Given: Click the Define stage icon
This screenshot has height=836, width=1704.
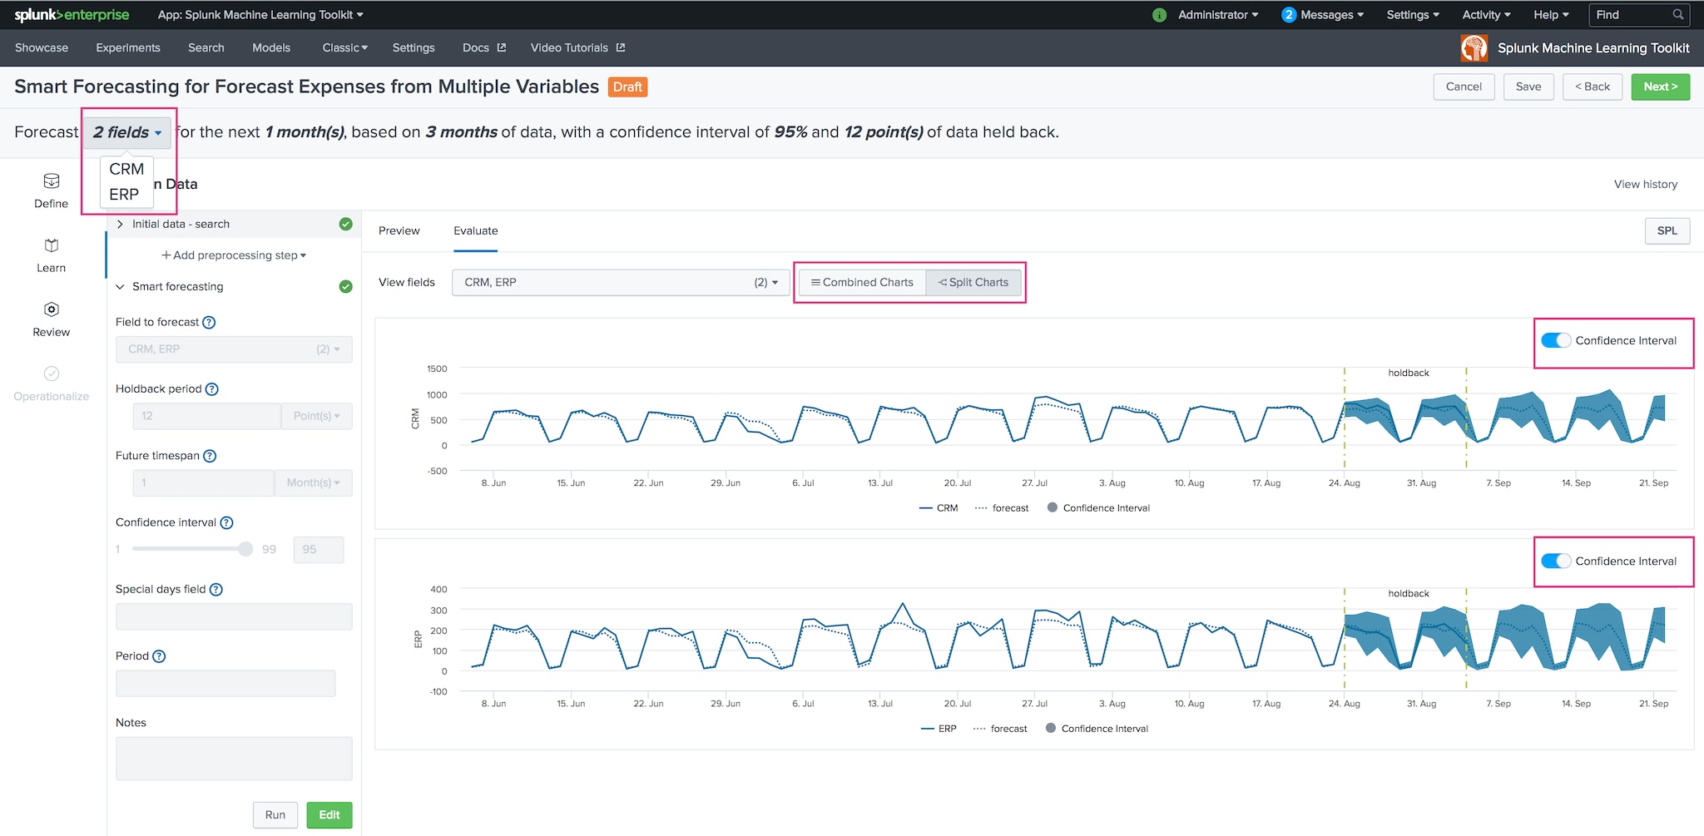Looking at the screenshot, I should [51, 181].
